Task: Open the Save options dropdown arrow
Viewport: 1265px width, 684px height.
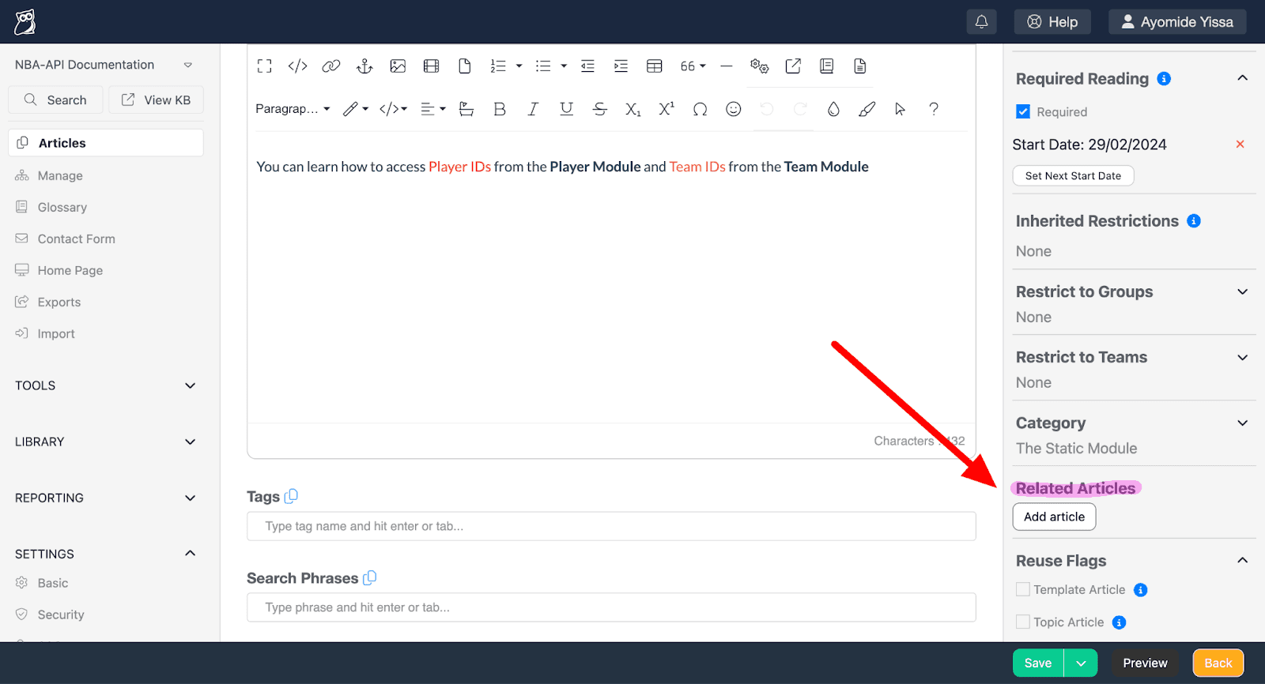Action: (1081, 663)
